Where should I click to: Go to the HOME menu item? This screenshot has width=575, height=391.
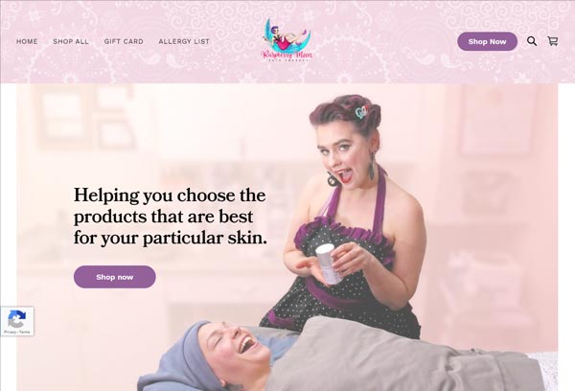click(x=27, y=42)
